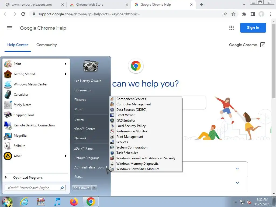
Task: Click the Windows Firewall with Advanced Security icon
Action: coord(112,158)
